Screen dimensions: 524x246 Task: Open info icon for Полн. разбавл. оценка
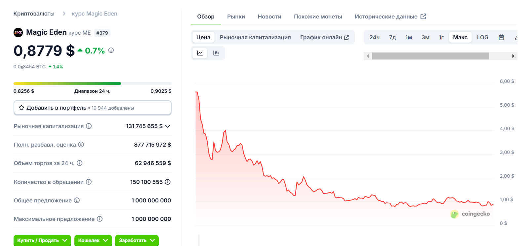[x=81, y=145]
